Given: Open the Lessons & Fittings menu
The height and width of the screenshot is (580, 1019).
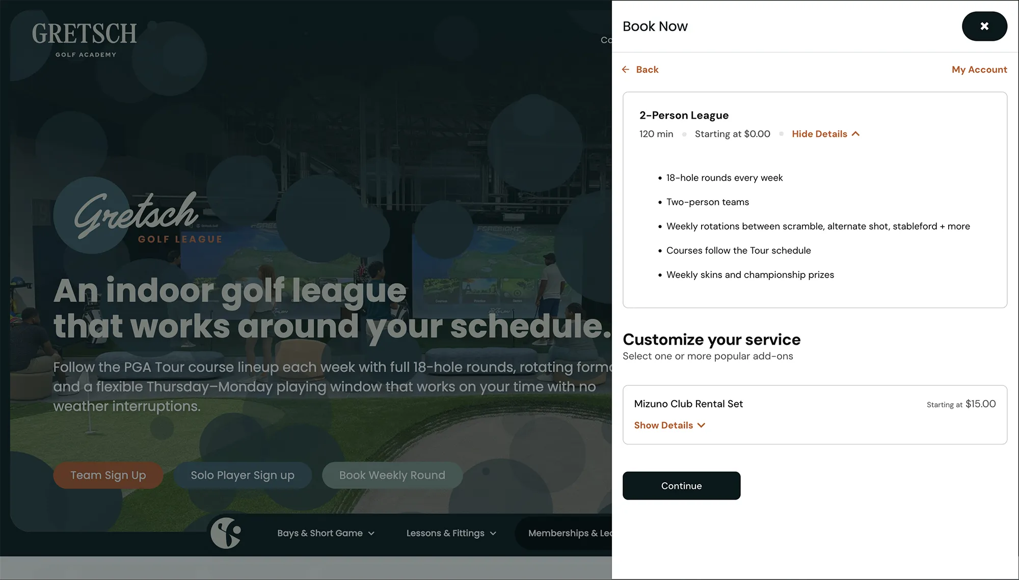Looking at the screenshot, I should coord(451,533).
